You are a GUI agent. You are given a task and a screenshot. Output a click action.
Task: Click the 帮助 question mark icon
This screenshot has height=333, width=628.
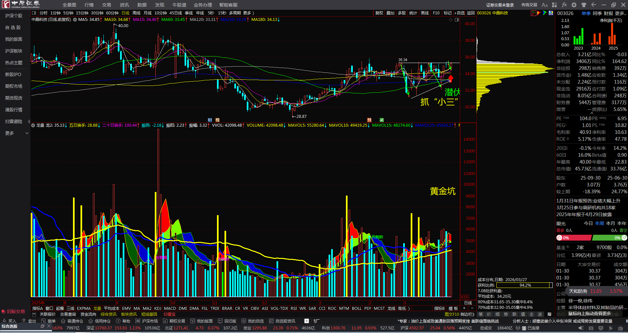point(118,321)
